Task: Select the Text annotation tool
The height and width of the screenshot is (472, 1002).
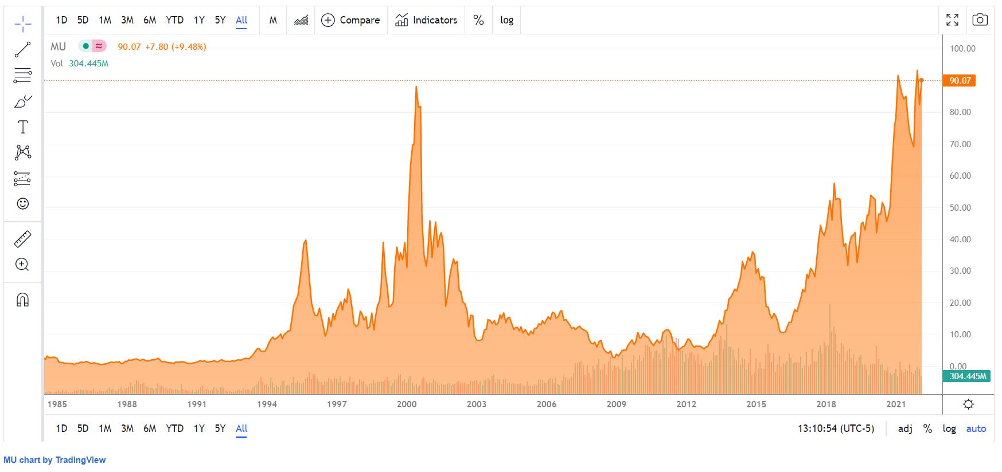Action: [x=22, y=127]
